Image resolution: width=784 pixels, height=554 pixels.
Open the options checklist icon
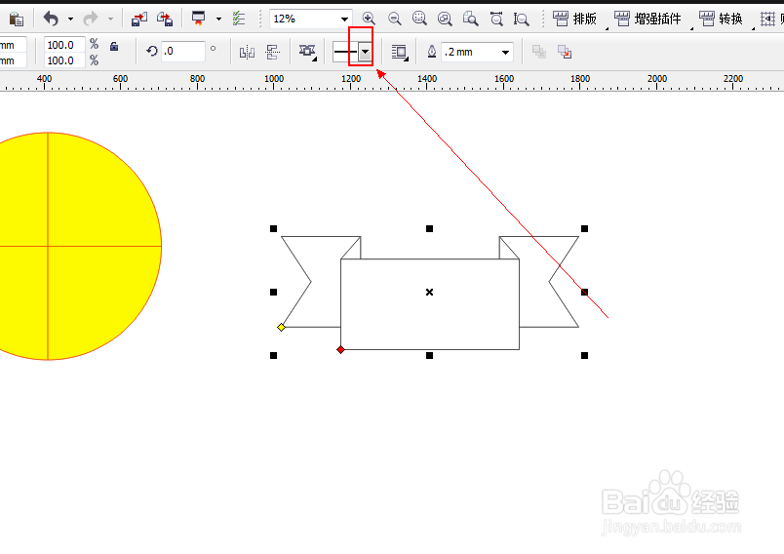pos(239,19)
